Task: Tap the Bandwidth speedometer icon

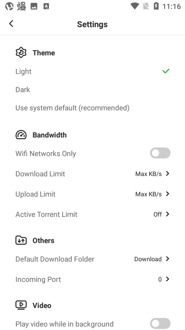Action: [21, 135]
